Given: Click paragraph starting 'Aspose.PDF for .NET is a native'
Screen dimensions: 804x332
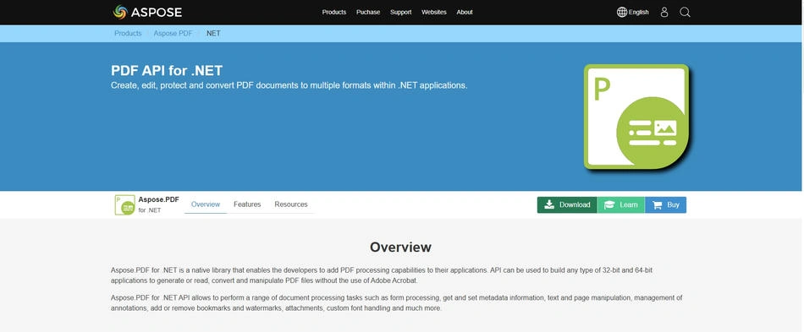Looking at the screenshot, I should pyautogui.click(x=382, y=275).
